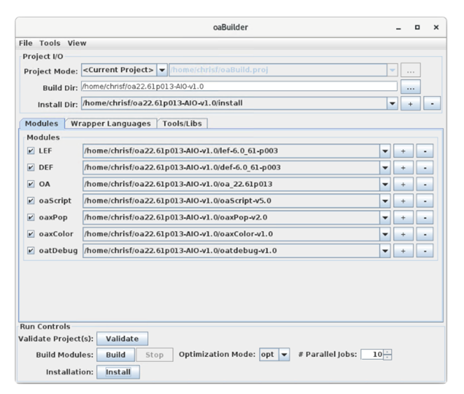Click the plus button on the oaScript row
Image resolution: width=464 pixels, height=394 pixels.
tap(402, 200)
